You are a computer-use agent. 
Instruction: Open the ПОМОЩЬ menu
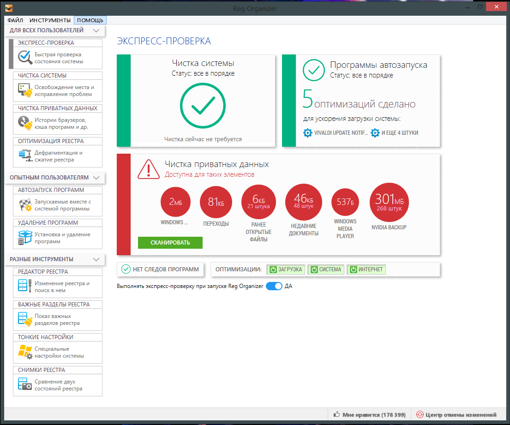click(x=90, y=20)
